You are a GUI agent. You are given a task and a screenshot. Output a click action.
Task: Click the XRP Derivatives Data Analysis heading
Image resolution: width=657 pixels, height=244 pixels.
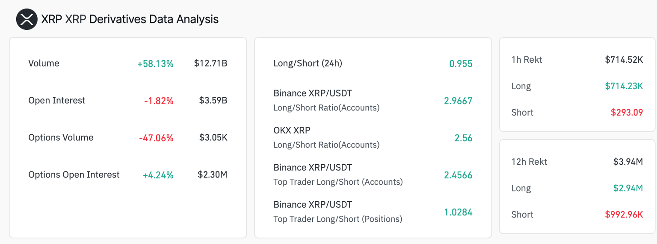(x=130, y=19)
